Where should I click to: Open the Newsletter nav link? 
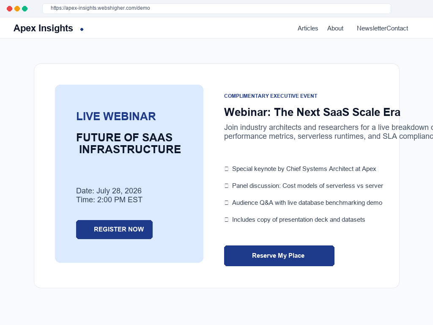[x=371, y=28]
